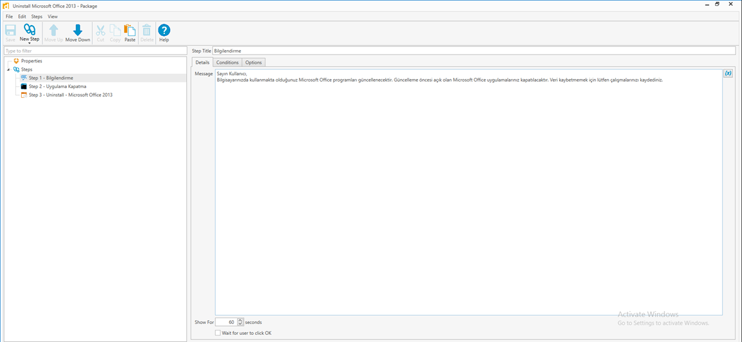Select Step 1 - Bilgilendirme
Screen dimensions: 742x342
pos(51,78)
